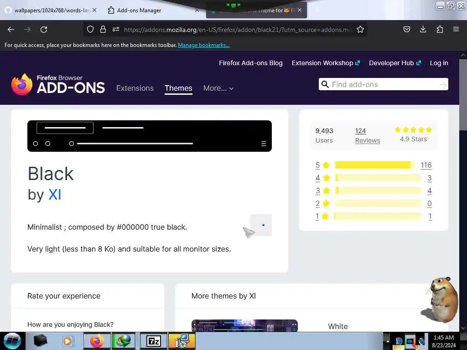The width and height of the screenshot is (467, 350).
Task: Open Firefox from the taskbar
Action: [97, 341]
